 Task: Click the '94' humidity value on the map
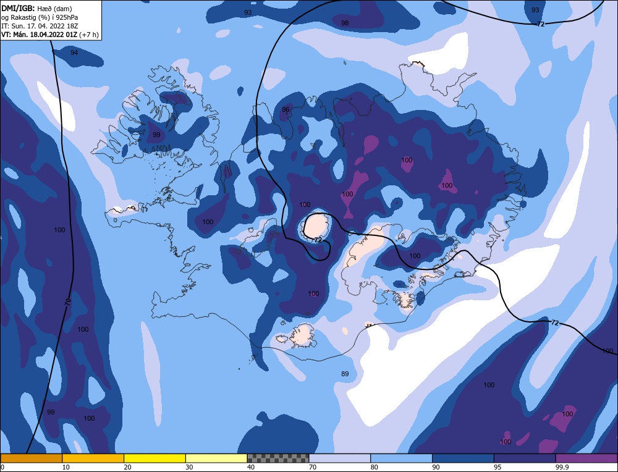74,53
